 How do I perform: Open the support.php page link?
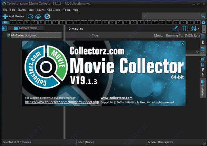62,102
